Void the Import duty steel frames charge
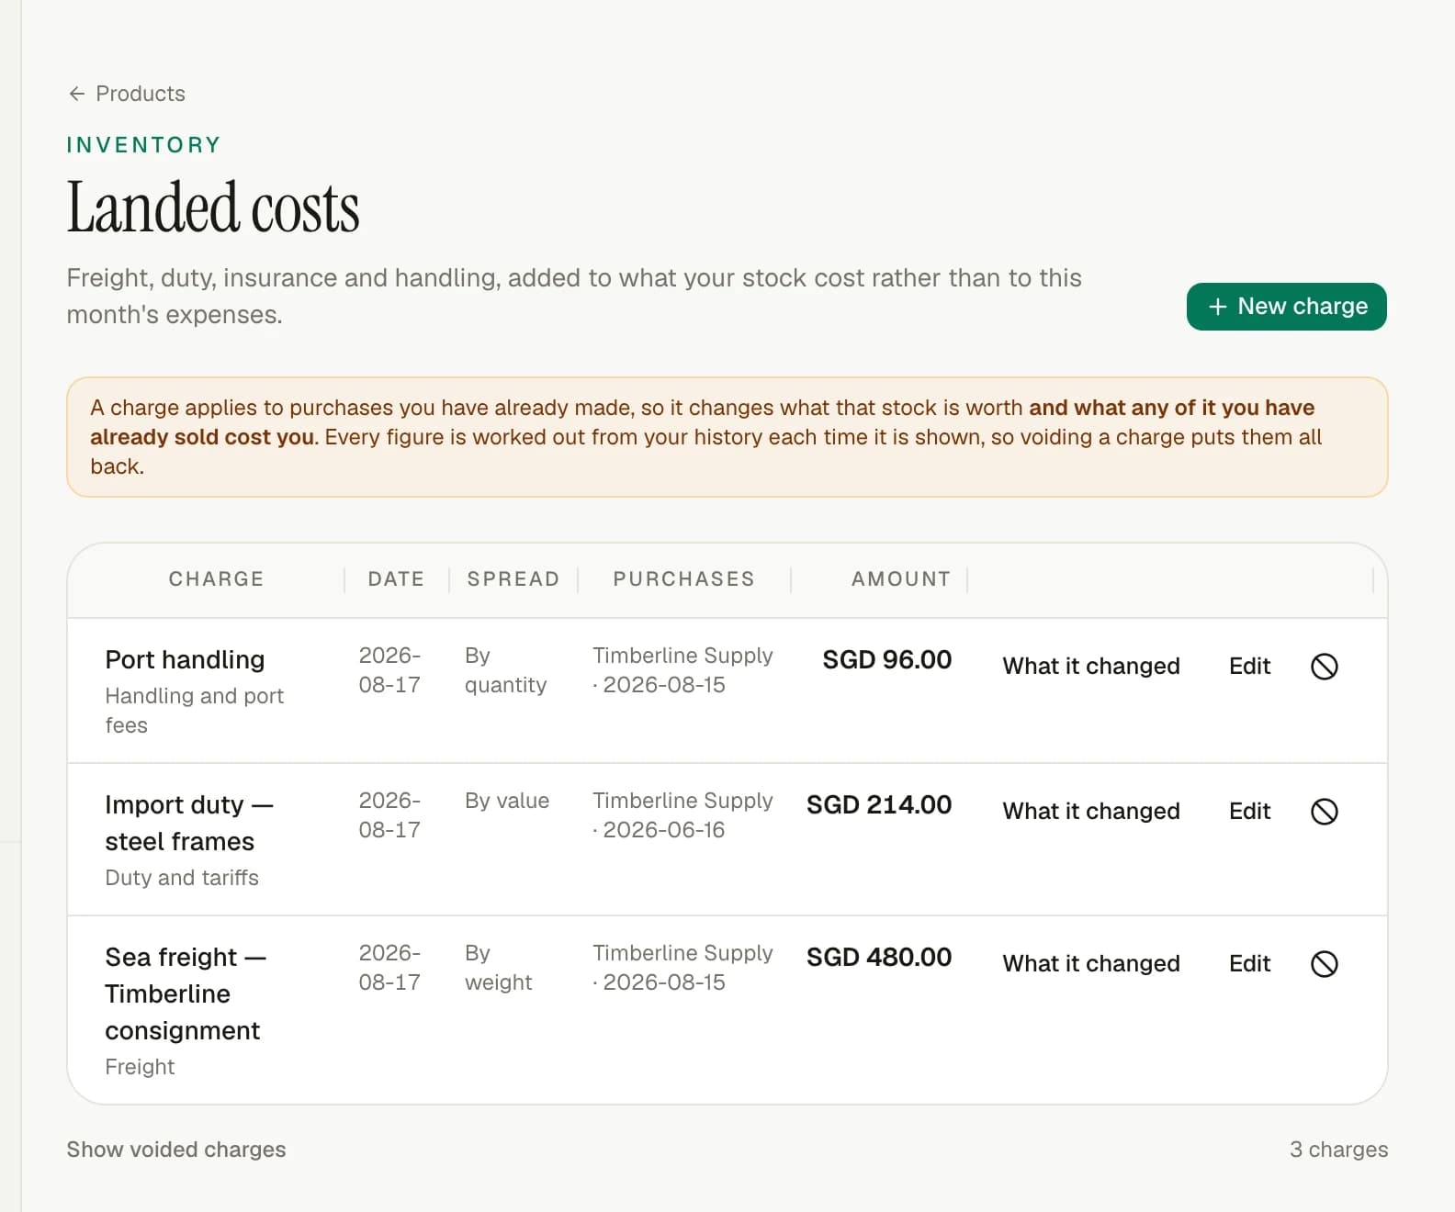This screenshot has width=1455, height=1212. [x=1324, y=812]
